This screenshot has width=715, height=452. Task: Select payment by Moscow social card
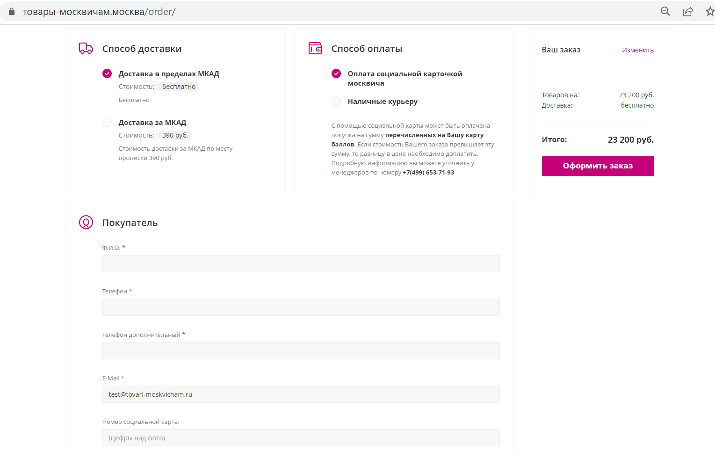336,73
